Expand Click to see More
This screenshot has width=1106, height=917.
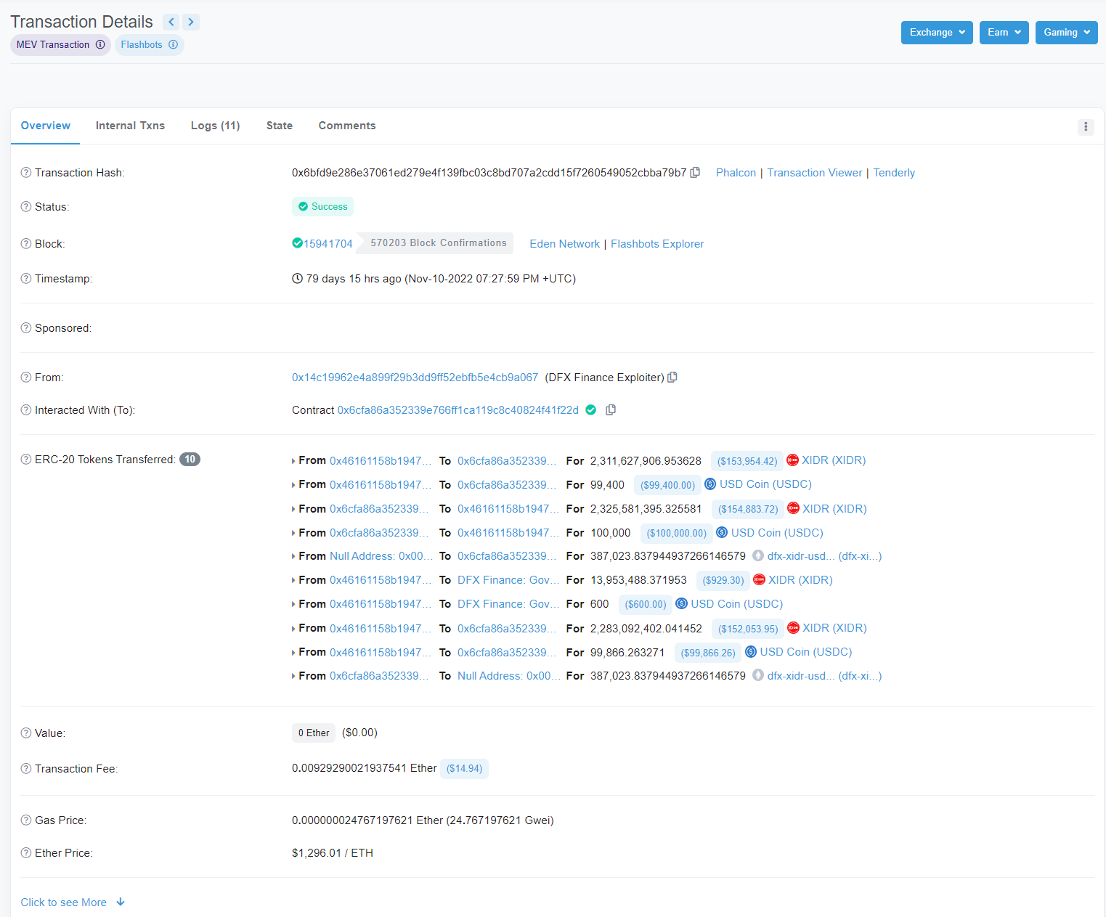73,902
